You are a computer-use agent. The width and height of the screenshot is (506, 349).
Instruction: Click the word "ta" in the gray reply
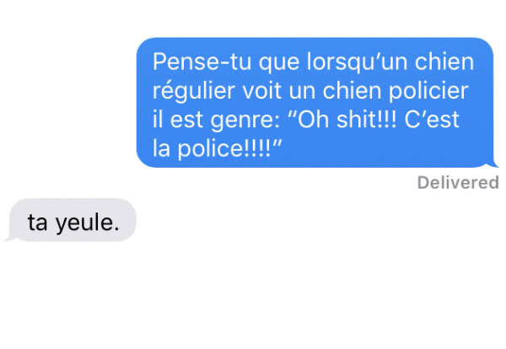37,223
